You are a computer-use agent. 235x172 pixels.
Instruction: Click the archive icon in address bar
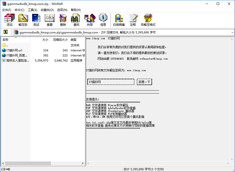tap(16, 32)
